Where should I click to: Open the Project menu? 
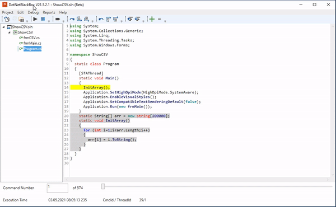point(8,12)
